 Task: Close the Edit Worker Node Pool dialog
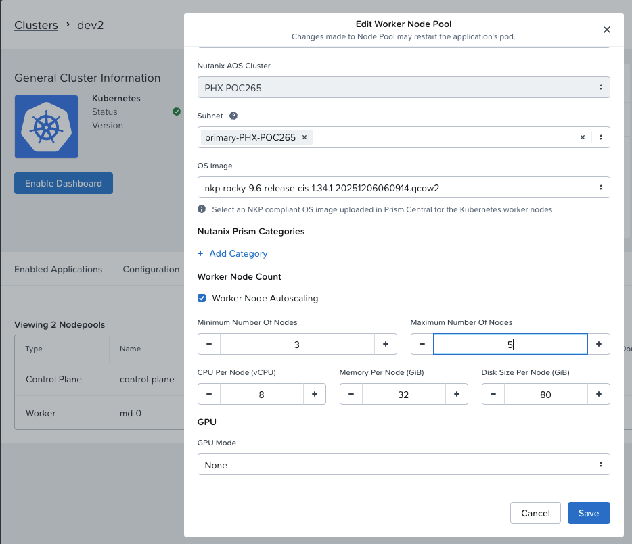tap(606, 30)
